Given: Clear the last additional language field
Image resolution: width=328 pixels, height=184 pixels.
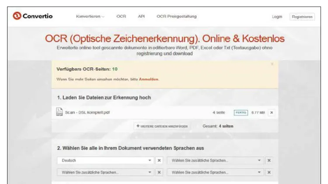Looking at the screenshot, I should 269,172.
